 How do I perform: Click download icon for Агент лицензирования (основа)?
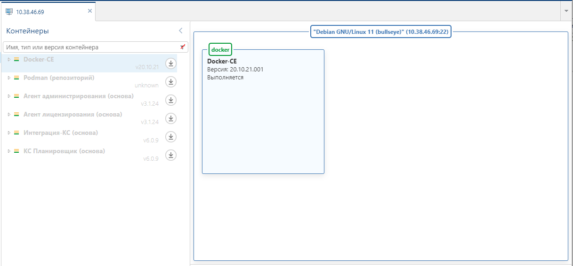pyautogui.click(x=171, y=118)
